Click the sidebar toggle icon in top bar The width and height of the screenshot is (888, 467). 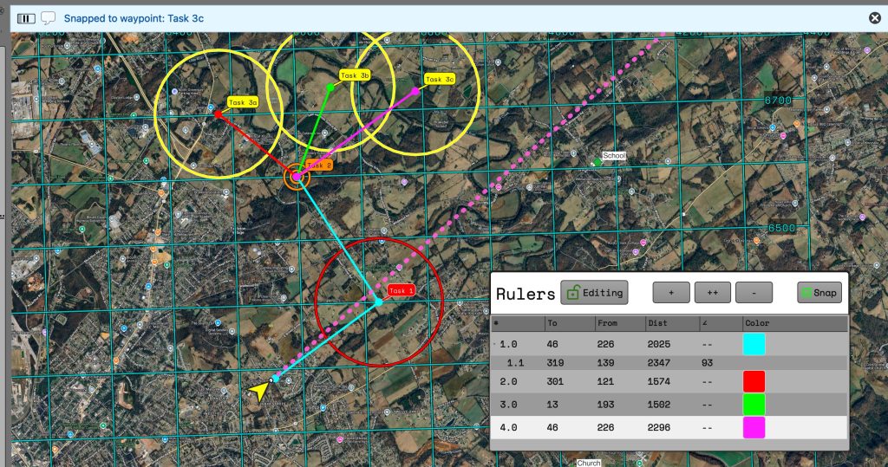point(27,17)
